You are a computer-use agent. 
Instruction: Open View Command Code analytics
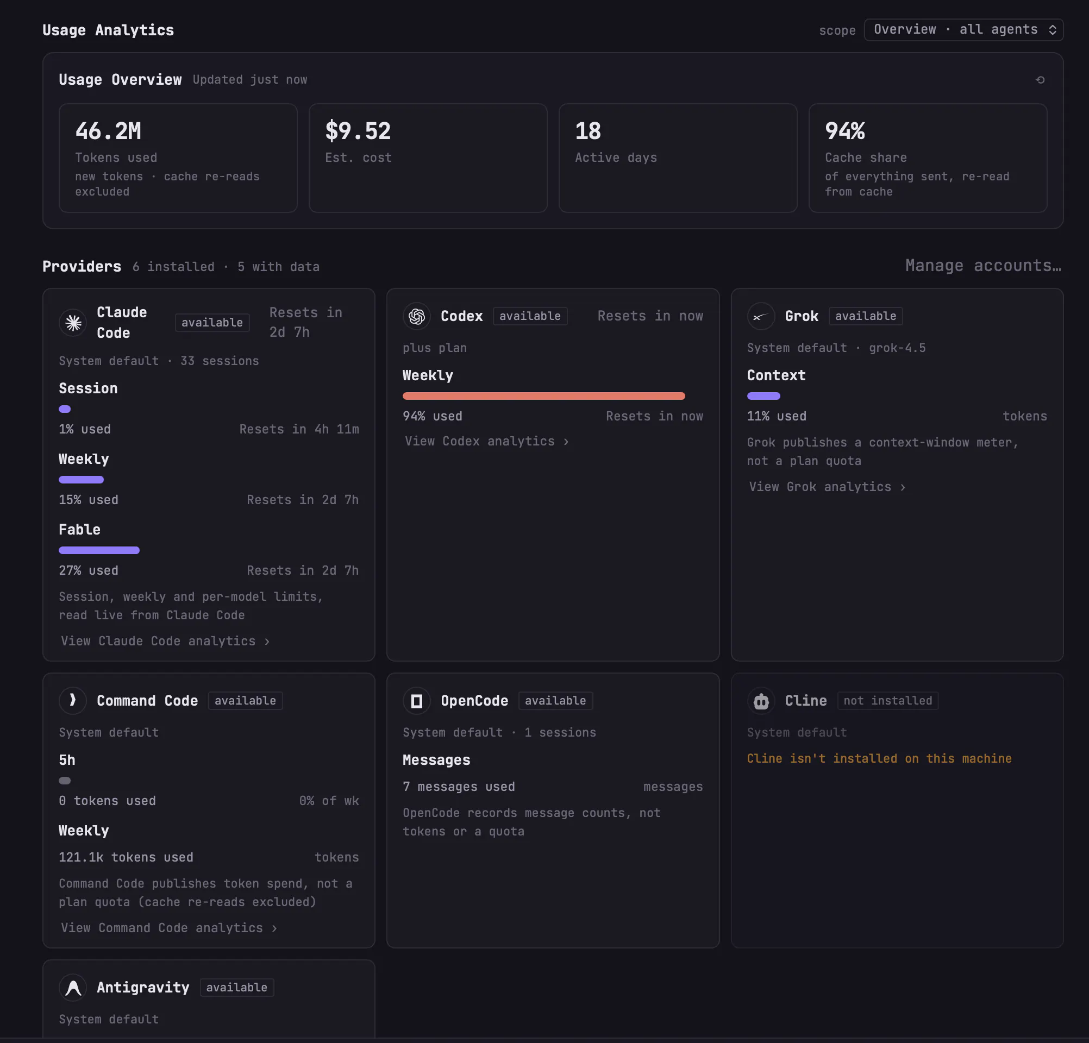point(169,927)
